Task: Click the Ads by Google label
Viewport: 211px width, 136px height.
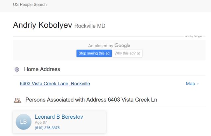Action: tap(193, 36)
